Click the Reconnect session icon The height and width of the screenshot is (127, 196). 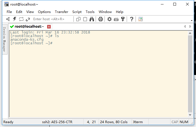(x=21, y=19)
